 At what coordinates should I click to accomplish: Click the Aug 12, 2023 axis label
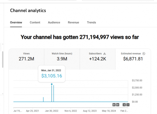[90, 111]
